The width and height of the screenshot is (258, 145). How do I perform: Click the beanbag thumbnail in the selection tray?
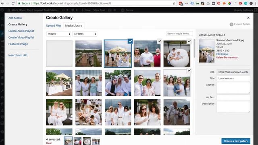[x=87, y=141]
